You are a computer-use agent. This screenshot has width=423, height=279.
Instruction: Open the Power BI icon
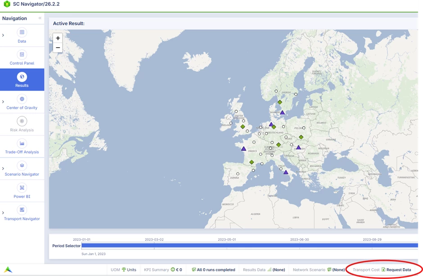tap(22, 188)
